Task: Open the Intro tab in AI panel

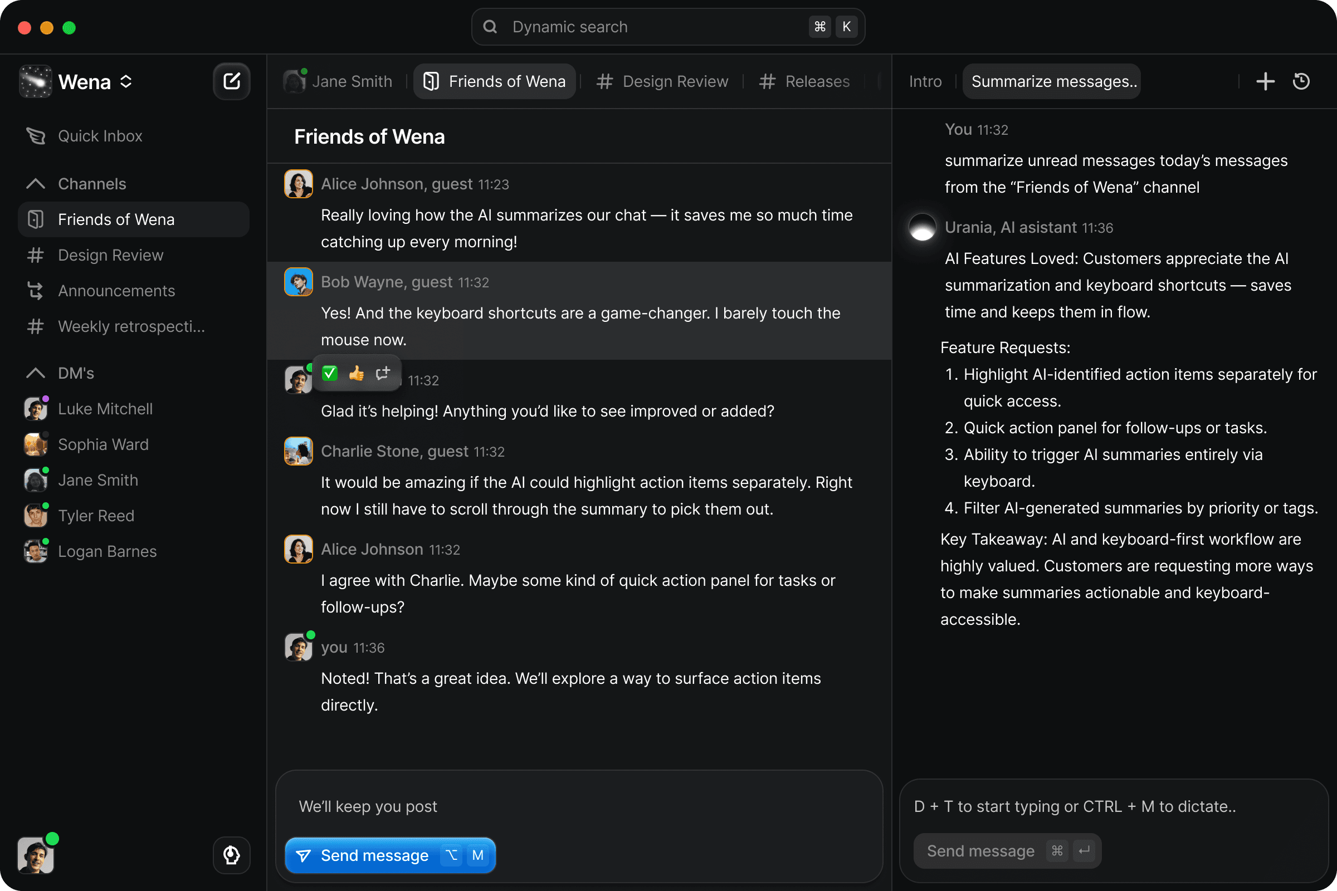Action: (x=925, y=81)
